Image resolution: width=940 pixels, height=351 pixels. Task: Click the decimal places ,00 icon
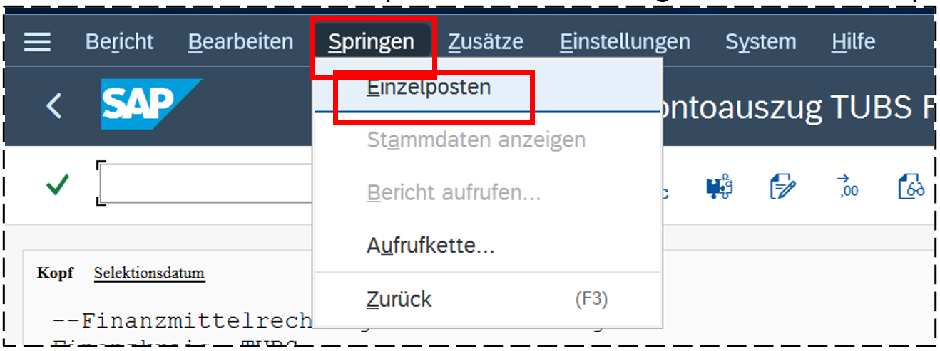(848, 187)
